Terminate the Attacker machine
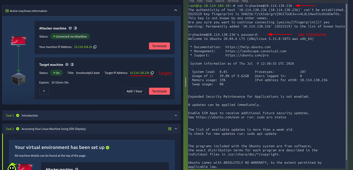The image size is (353, 170). pyautogui.click(x=159, y=46)
